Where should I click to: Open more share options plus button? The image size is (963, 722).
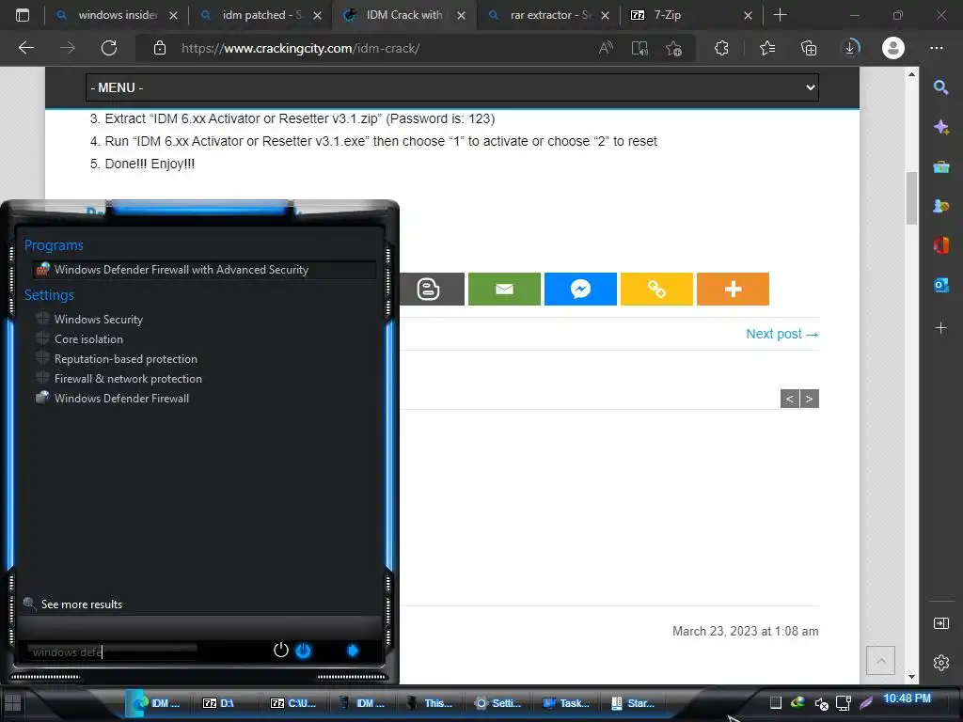click(x=733, y=290)
